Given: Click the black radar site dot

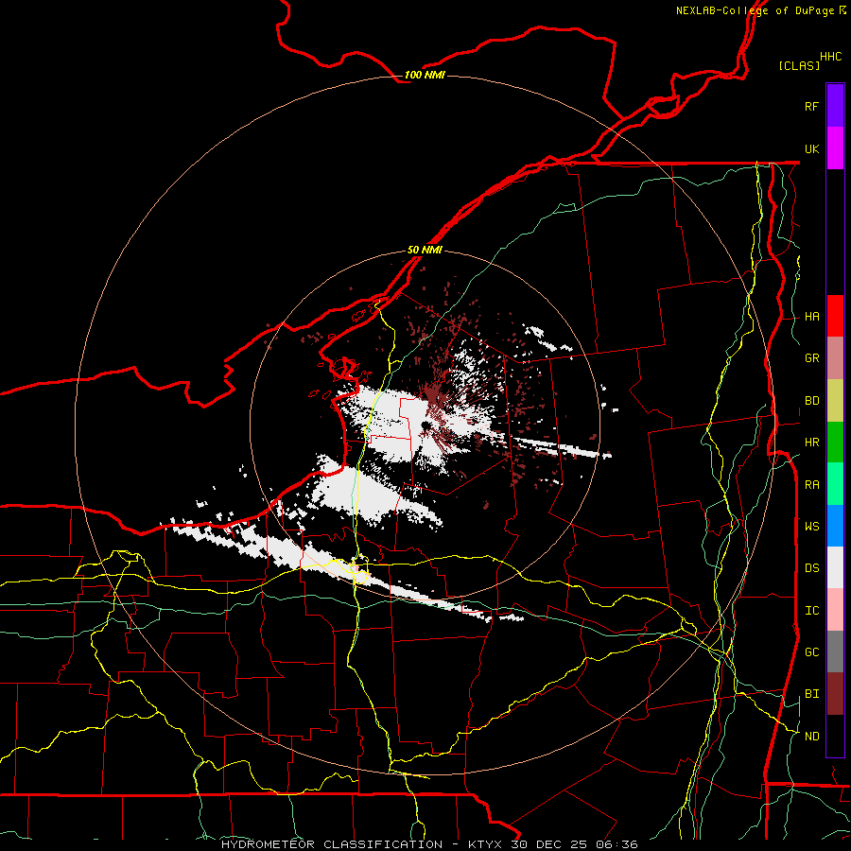Looking at the screenshot, I should pos(425,425).
